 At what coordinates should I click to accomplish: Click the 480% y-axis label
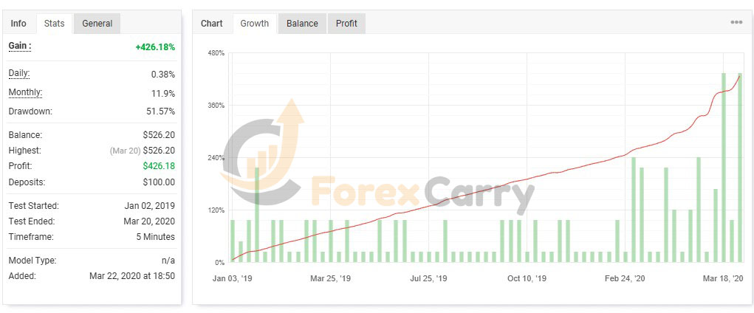point(216,53)
